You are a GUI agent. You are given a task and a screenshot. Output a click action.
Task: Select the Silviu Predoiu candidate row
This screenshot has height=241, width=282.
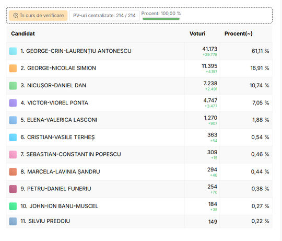pyautogui.click(x=139, y=221)
